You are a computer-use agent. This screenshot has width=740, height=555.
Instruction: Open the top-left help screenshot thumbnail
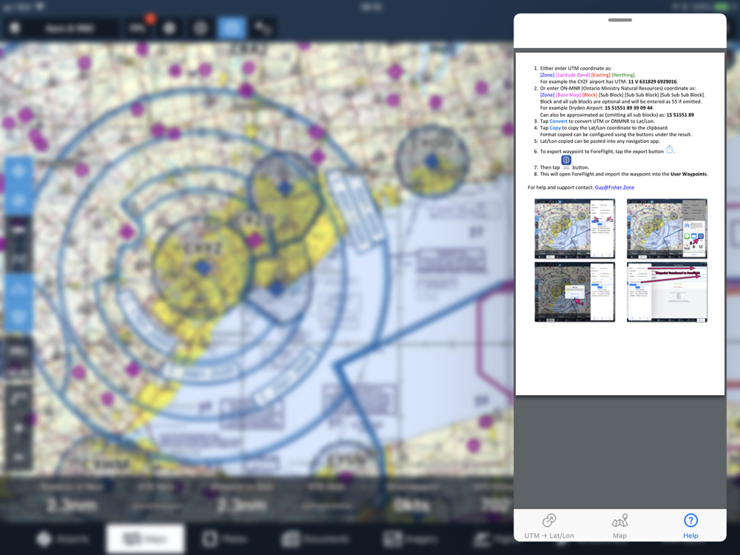(x=574, y=229)
